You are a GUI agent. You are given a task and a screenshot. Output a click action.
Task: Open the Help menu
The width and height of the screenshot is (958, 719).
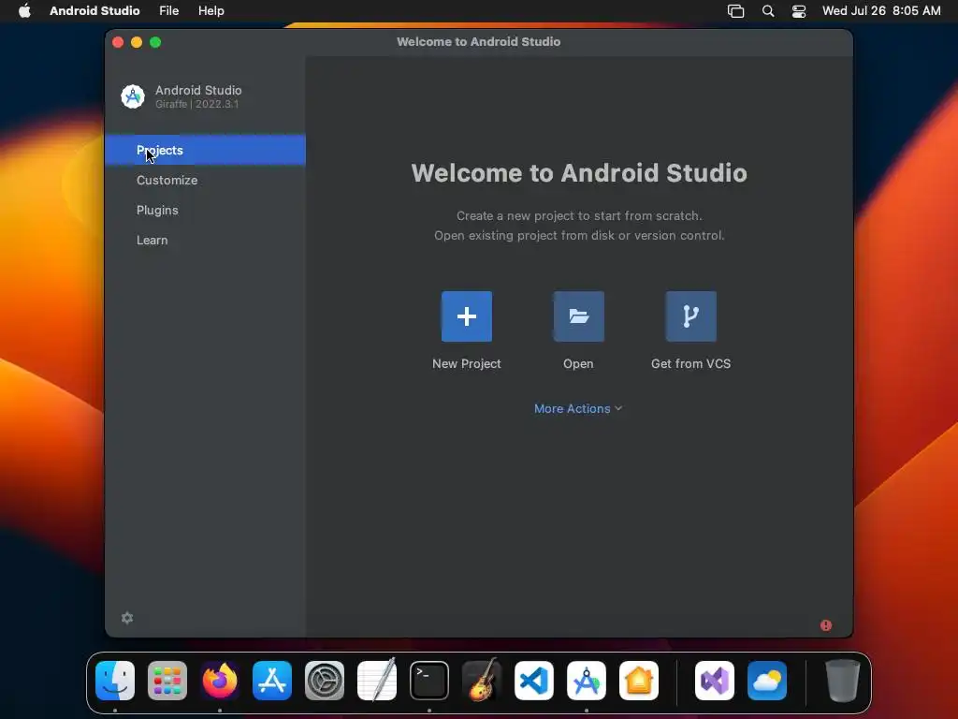[x=210, y=11]
